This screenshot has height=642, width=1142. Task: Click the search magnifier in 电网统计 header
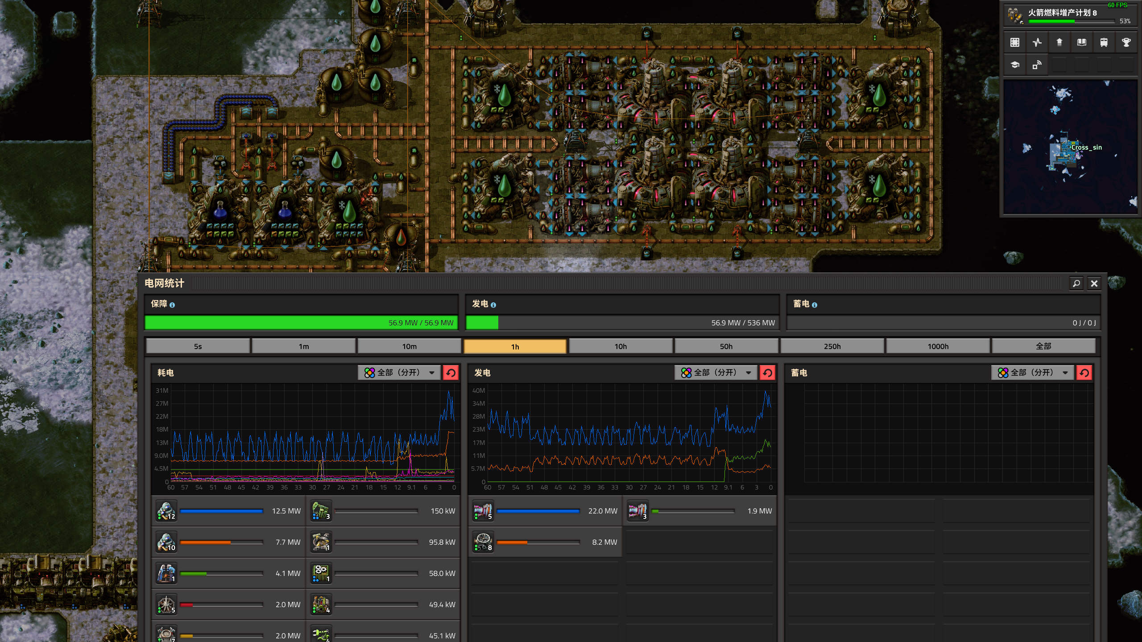point(1076,284)
